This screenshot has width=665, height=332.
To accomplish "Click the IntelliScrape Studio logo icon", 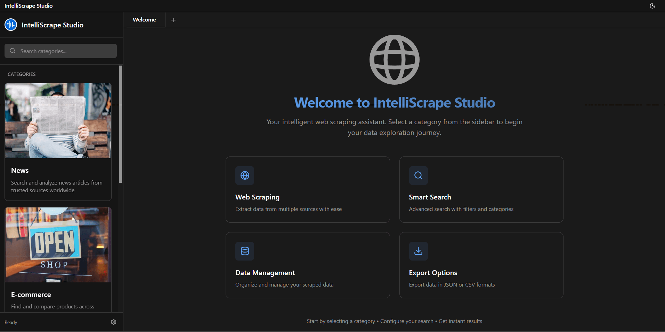I will click(x=11, y=25).
